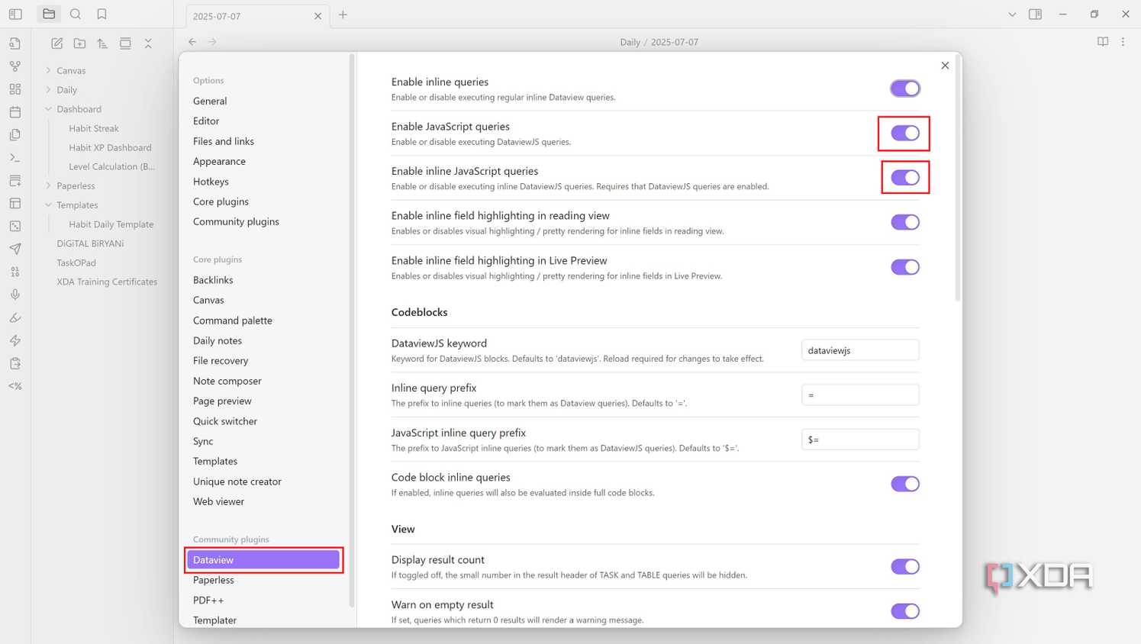Screen dimensions: 1141x644
Task: Toggle Enable JavaScript queries switch
Action: tap(905, 133)
